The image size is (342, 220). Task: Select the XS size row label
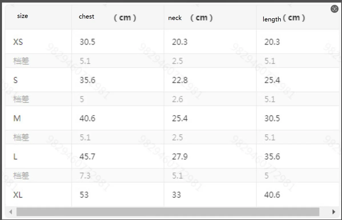click(x=18, y=42)
